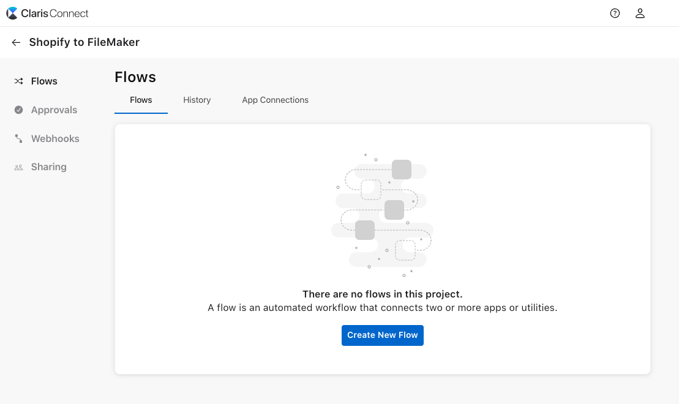
Task: Open Approvals from the sidebar
Action: [x=54, y=110]
